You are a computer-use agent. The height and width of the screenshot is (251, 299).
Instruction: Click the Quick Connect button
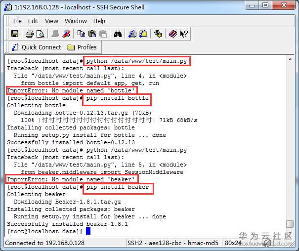coord(37,47)
